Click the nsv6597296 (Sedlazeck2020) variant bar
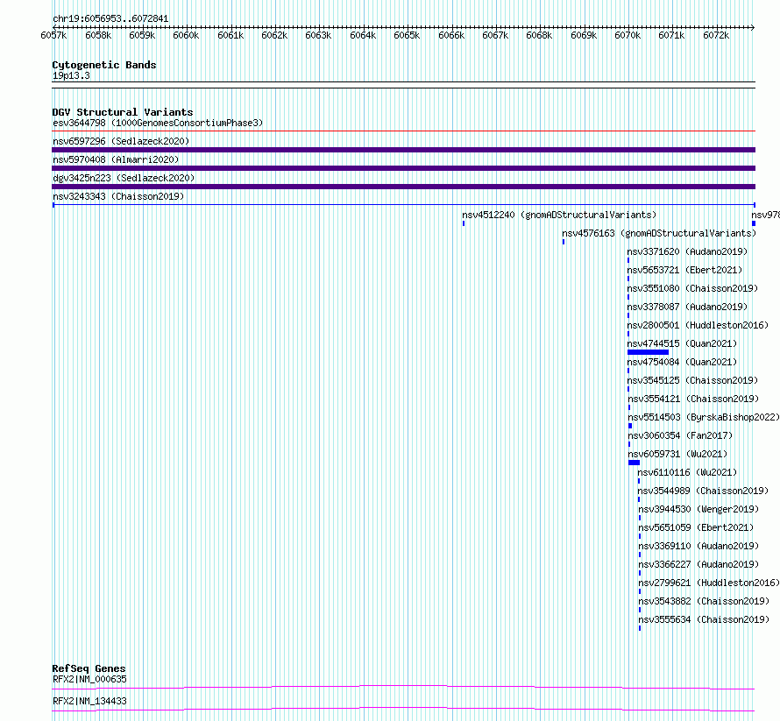This screenshot has width=780, height=721. point(403,150)
